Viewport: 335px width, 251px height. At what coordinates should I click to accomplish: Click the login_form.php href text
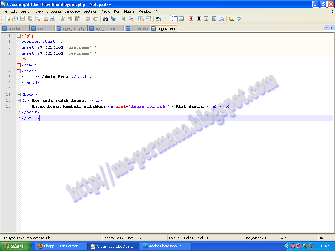[150, 106]
